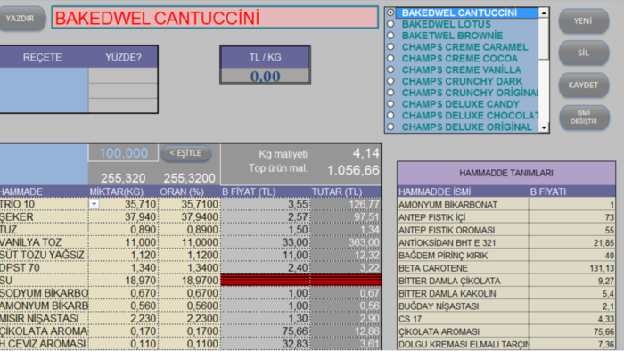The width and height of the screenshot is (624, 351).
Task: Click the DOLGU KREMASI ELMALI TARÇIN row
Action: (x=506, y=344)
